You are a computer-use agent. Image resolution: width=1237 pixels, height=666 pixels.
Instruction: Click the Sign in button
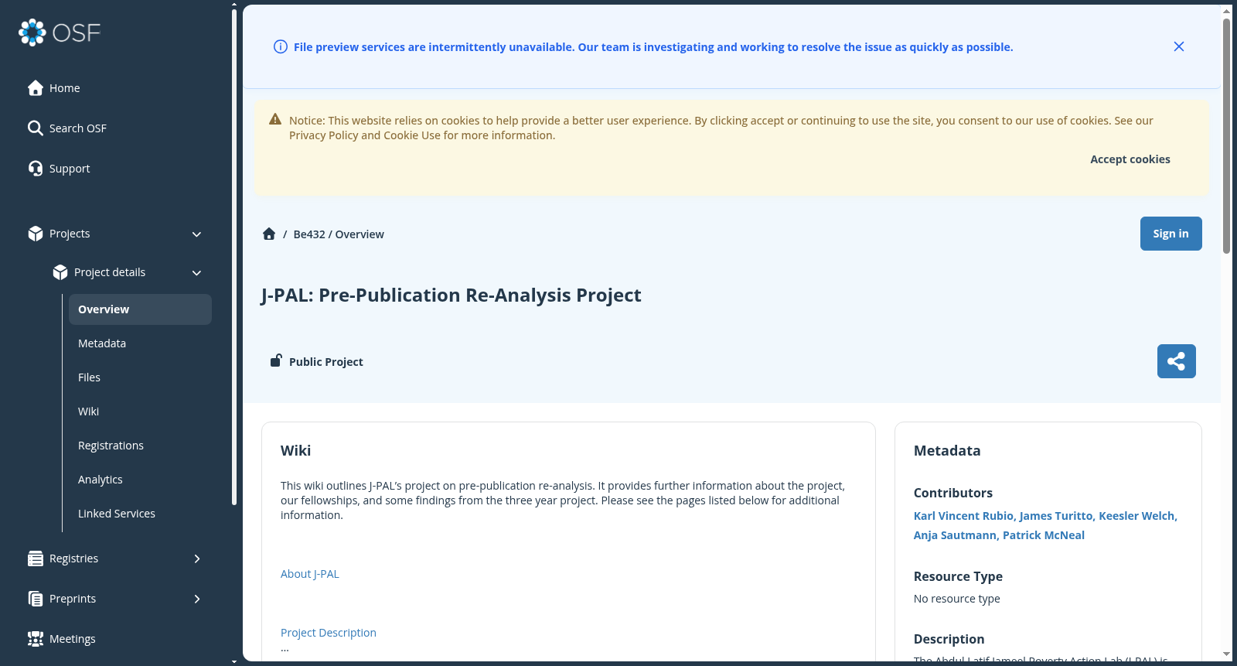pyautogui.click(x=1171, y=234)
